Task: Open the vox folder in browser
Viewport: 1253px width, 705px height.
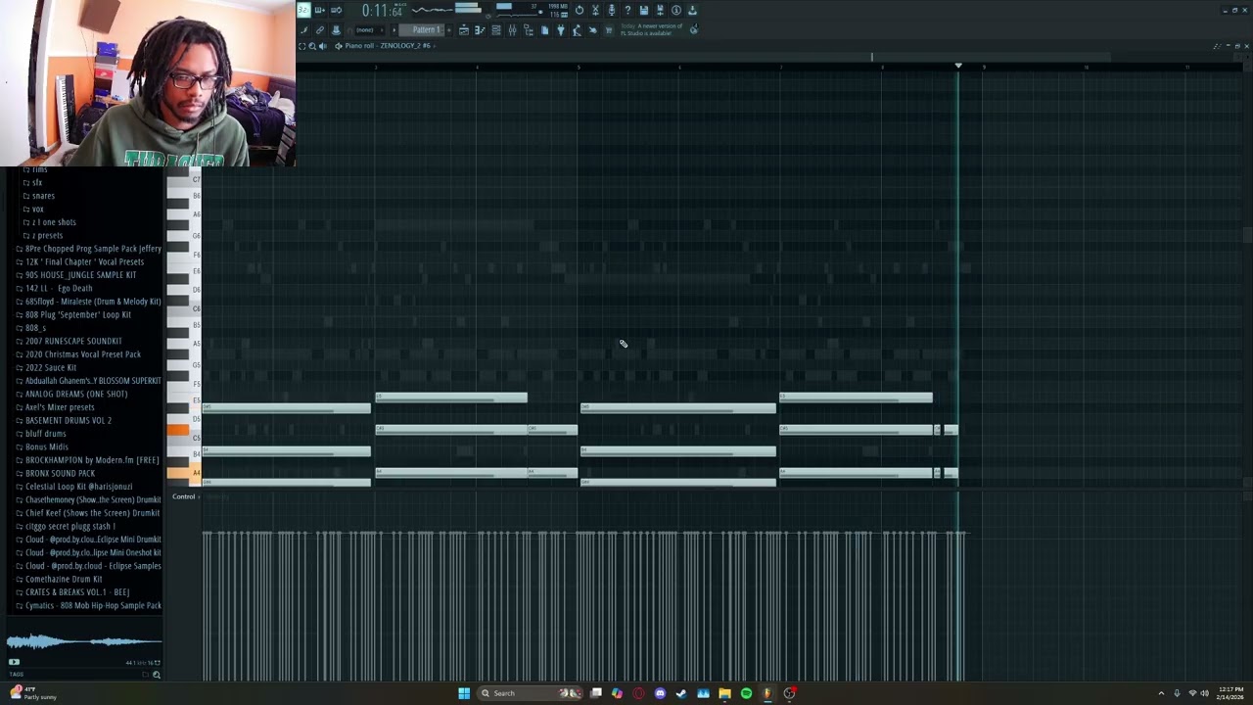Action: 37,209
